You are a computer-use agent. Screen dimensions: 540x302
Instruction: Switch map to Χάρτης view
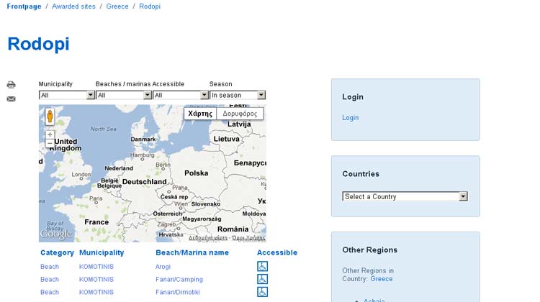click(200, 114)
